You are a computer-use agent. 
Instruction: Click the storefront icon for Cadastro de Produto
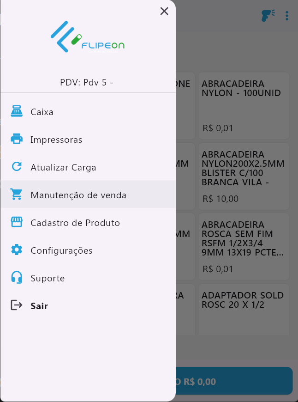pos(17,222)
